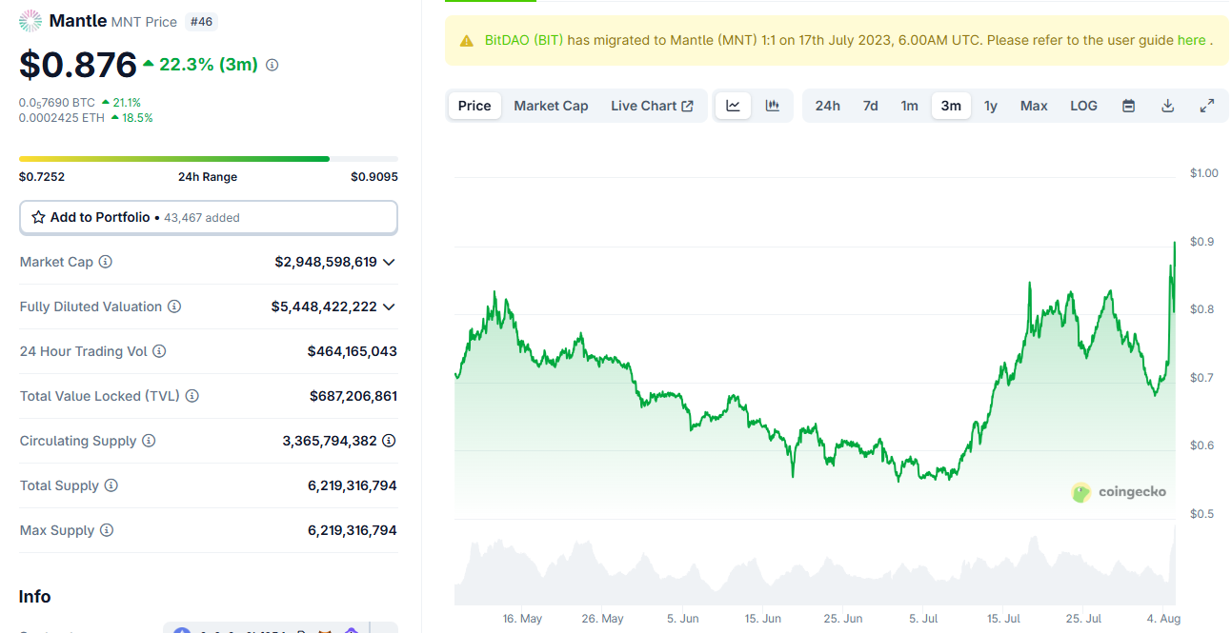Select the Price tab
1231x633 pixels.
[474, 106]
